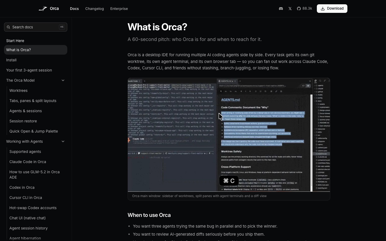This screenshot has height=241, width=386.
Task: Open How to use GLM-5.2 page
Action: (35, 175)
